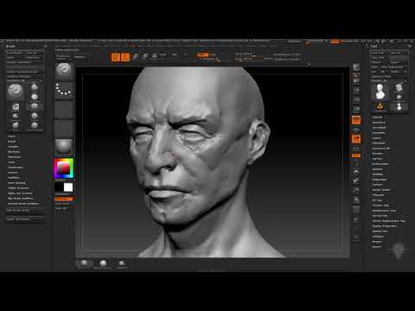Toggle the Floor grid icon on right shelf
Viewport: 415px width, 311px height.
(356, 130)
